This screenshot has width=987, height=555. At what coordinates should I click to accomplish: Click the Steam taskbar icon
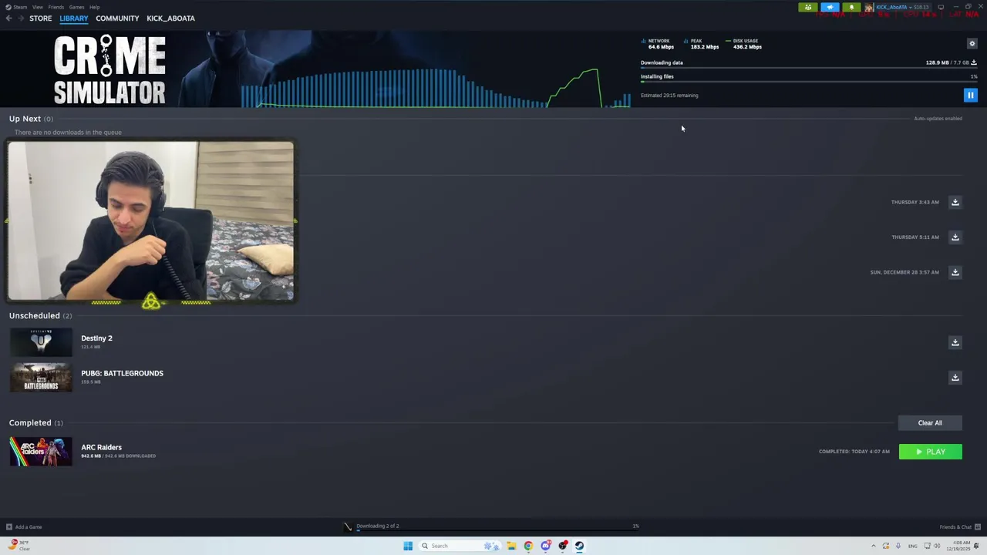[x=579, y=546]
